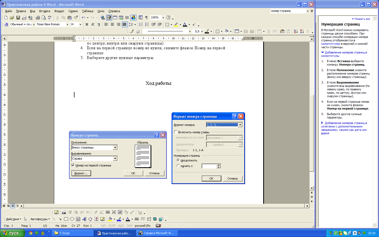Viewport: 379px width, 237px height.
Task: Expand the 'Формат номера' combo box
Action: 240,125
